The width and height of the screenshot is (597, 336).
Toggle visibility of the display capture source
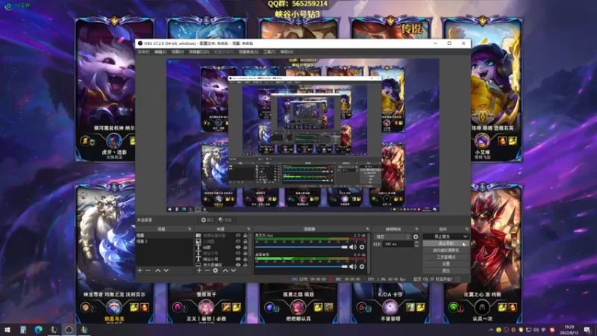pyautogui.click(x=238, y=264)
